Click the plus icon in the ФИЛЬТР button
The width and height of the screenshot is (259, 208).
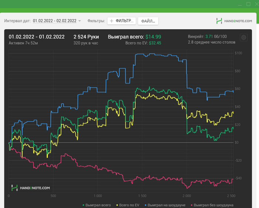tap(112, 21)
